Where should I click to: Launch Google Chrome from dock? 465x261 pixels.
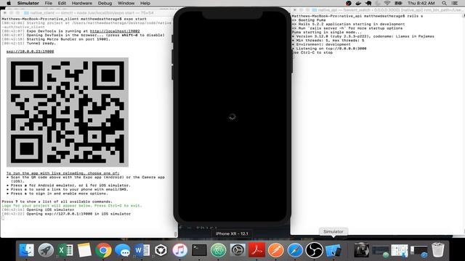103,250
